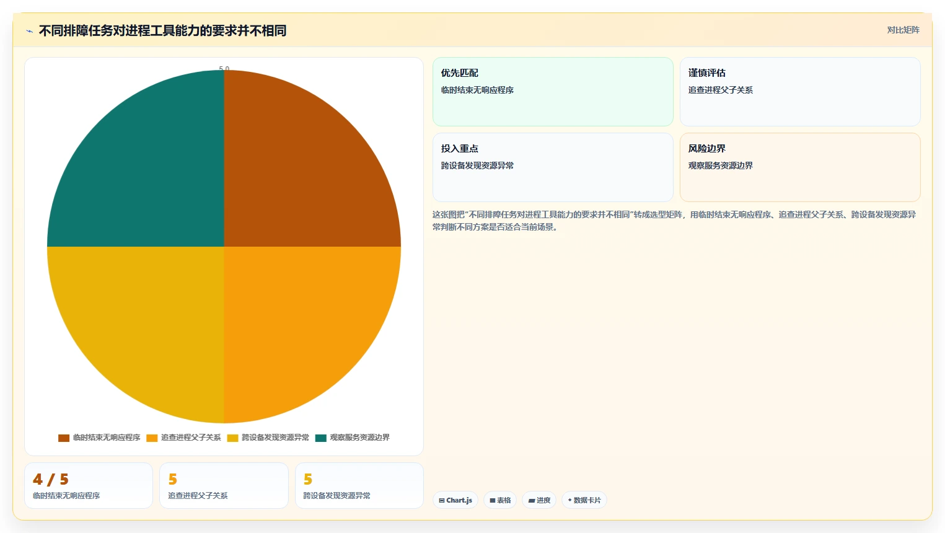This screenshot has width=945, height=533.
Task: Click 观察服务资源边界 in the 风险边界 card
Action: [720, 166]
